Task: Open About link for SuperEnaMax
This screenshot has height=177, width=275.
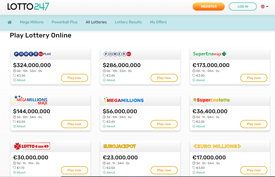Action: coord(199,80)
